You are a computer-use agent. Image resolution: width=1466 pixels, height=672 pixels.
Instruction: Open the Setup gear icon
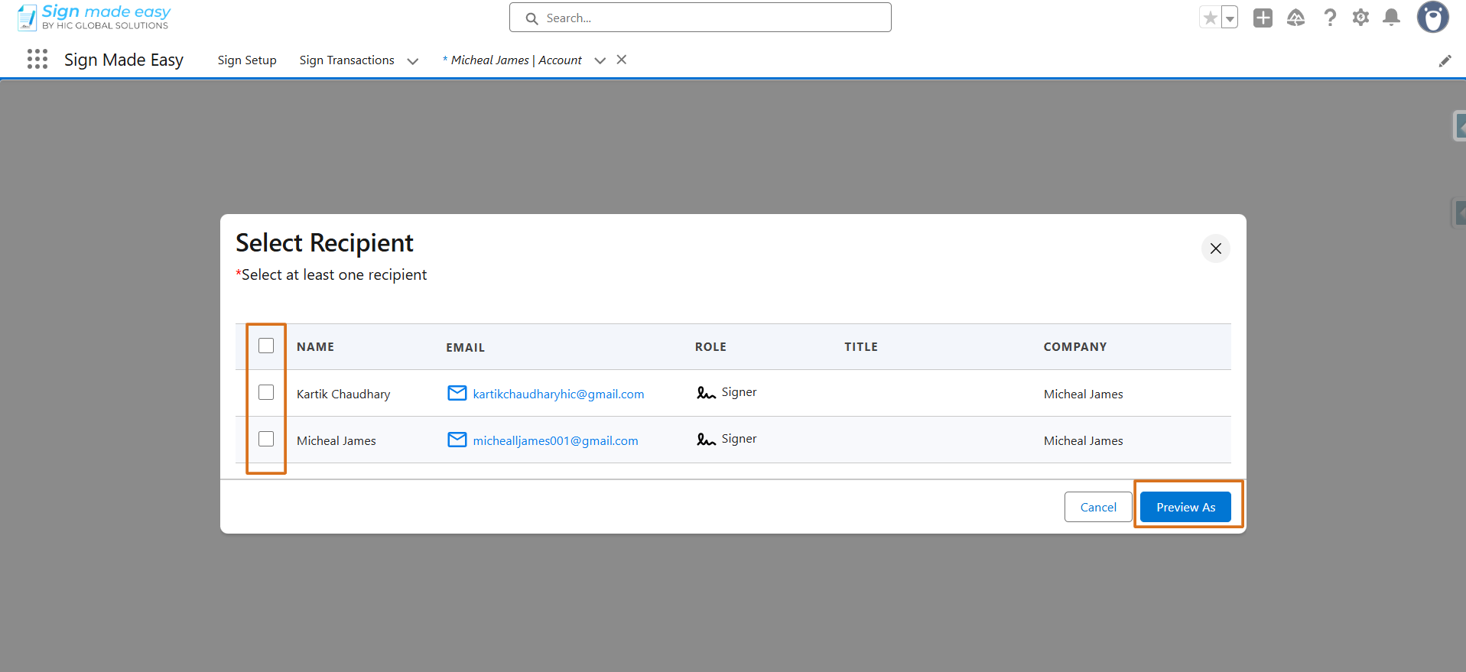click(x=1360, y=18)
